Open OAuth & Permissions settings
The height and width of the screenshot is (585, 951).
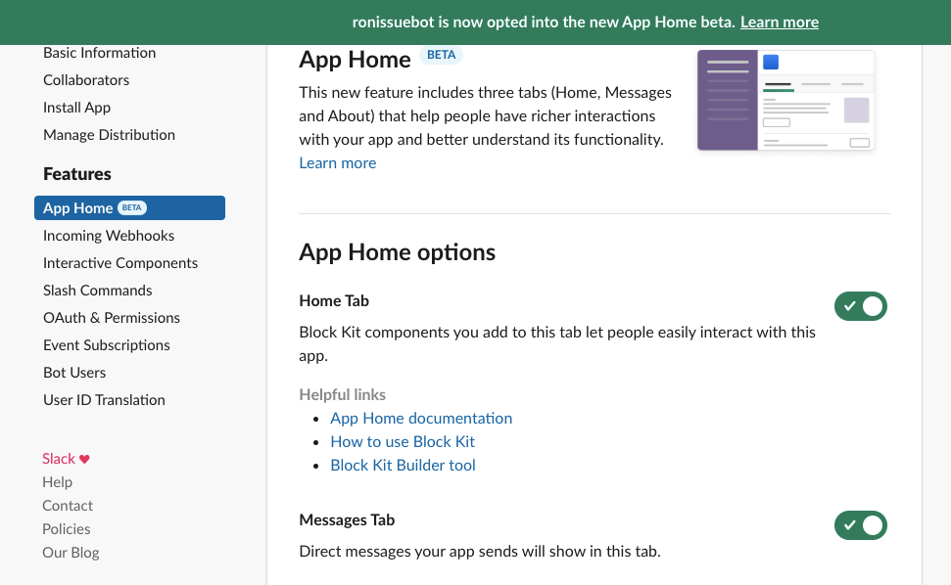111,317
